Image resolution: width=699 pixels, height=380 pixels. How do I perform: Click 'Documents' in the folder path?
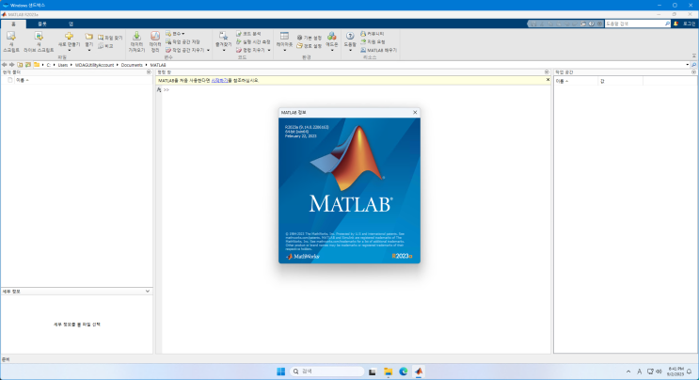(132, 65)
